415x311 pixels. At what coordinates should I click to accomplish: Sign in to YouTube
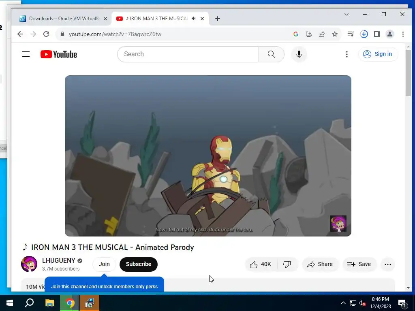coord(378,54)
